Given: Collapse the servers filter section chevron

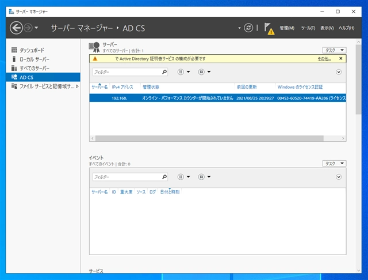Looking at the screenshot, I should tap(339, 72).
